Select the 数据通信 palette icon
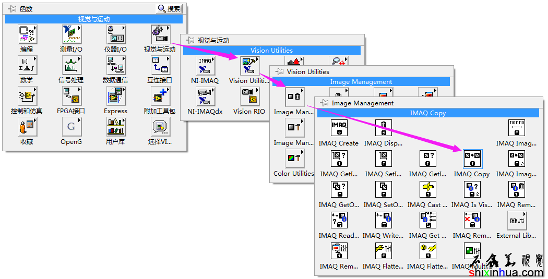 point(115,66)
